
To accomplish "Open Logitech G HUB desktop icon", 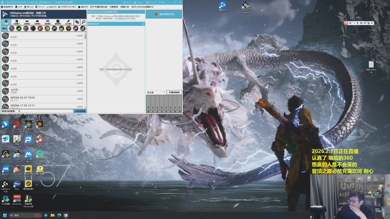I will [5, 186].
